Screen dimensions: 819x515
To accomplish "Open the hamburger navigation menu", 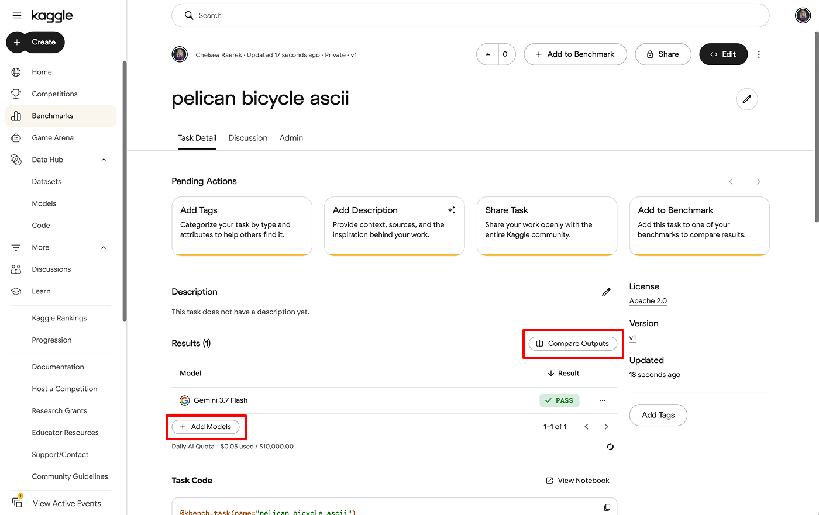I will pos(17,16).
